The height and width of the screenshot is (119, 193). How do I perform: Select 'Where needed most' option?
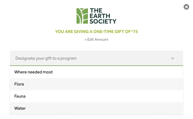[34, 72]
